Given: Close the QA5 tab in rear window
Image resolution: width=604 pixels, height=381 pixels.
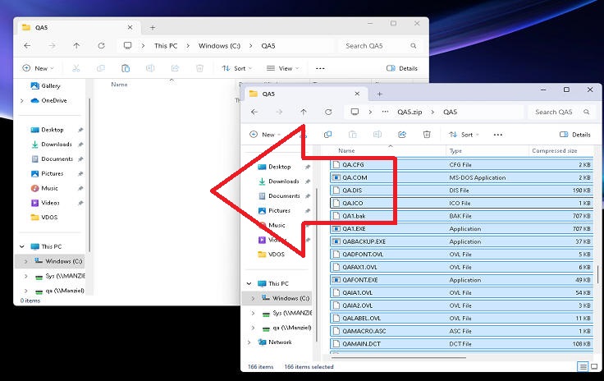Looking at the screenshot, I should coord(130,27).
